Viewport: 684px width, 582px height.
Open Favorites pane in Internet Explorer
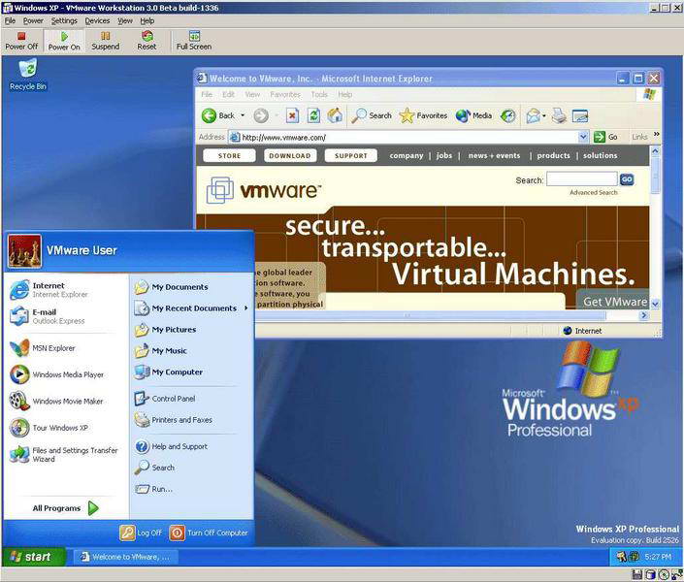click(424, 115)
